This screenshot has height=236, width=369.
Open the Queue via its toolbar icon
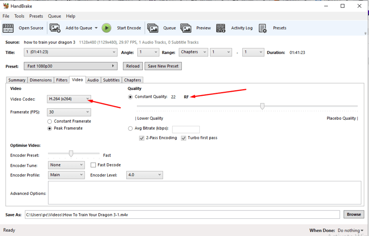pyautogui.click(x=153, y=28)
